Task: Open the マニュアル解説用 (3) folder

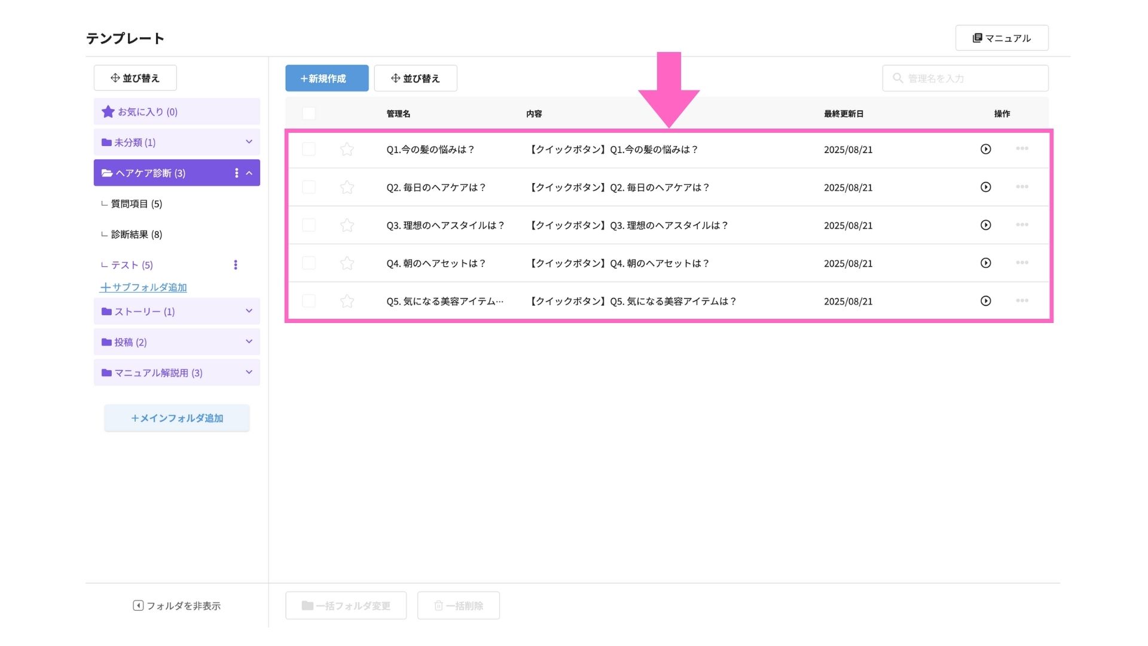Action: tap(177, 373)
